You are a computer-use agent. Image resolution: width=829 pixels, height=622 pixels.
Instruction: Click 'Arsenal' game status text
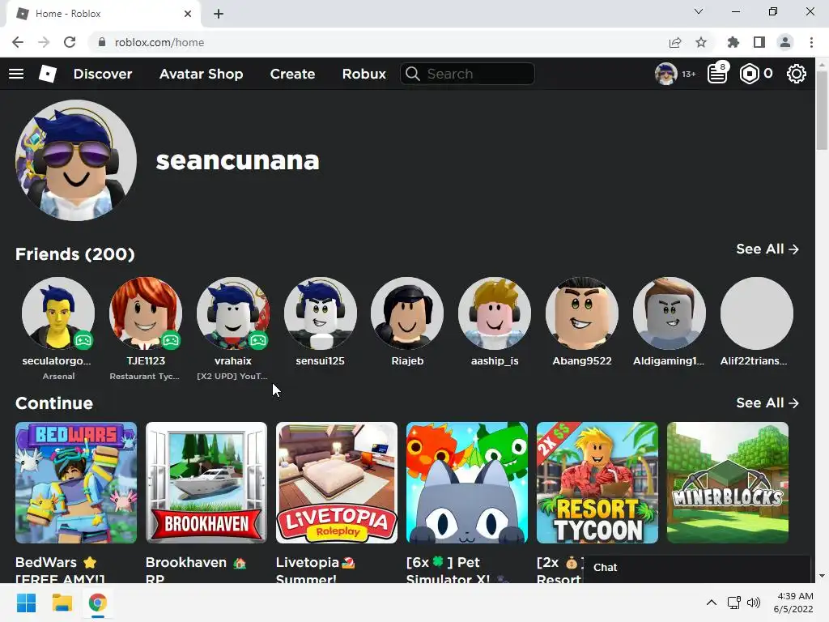[58, 376]
